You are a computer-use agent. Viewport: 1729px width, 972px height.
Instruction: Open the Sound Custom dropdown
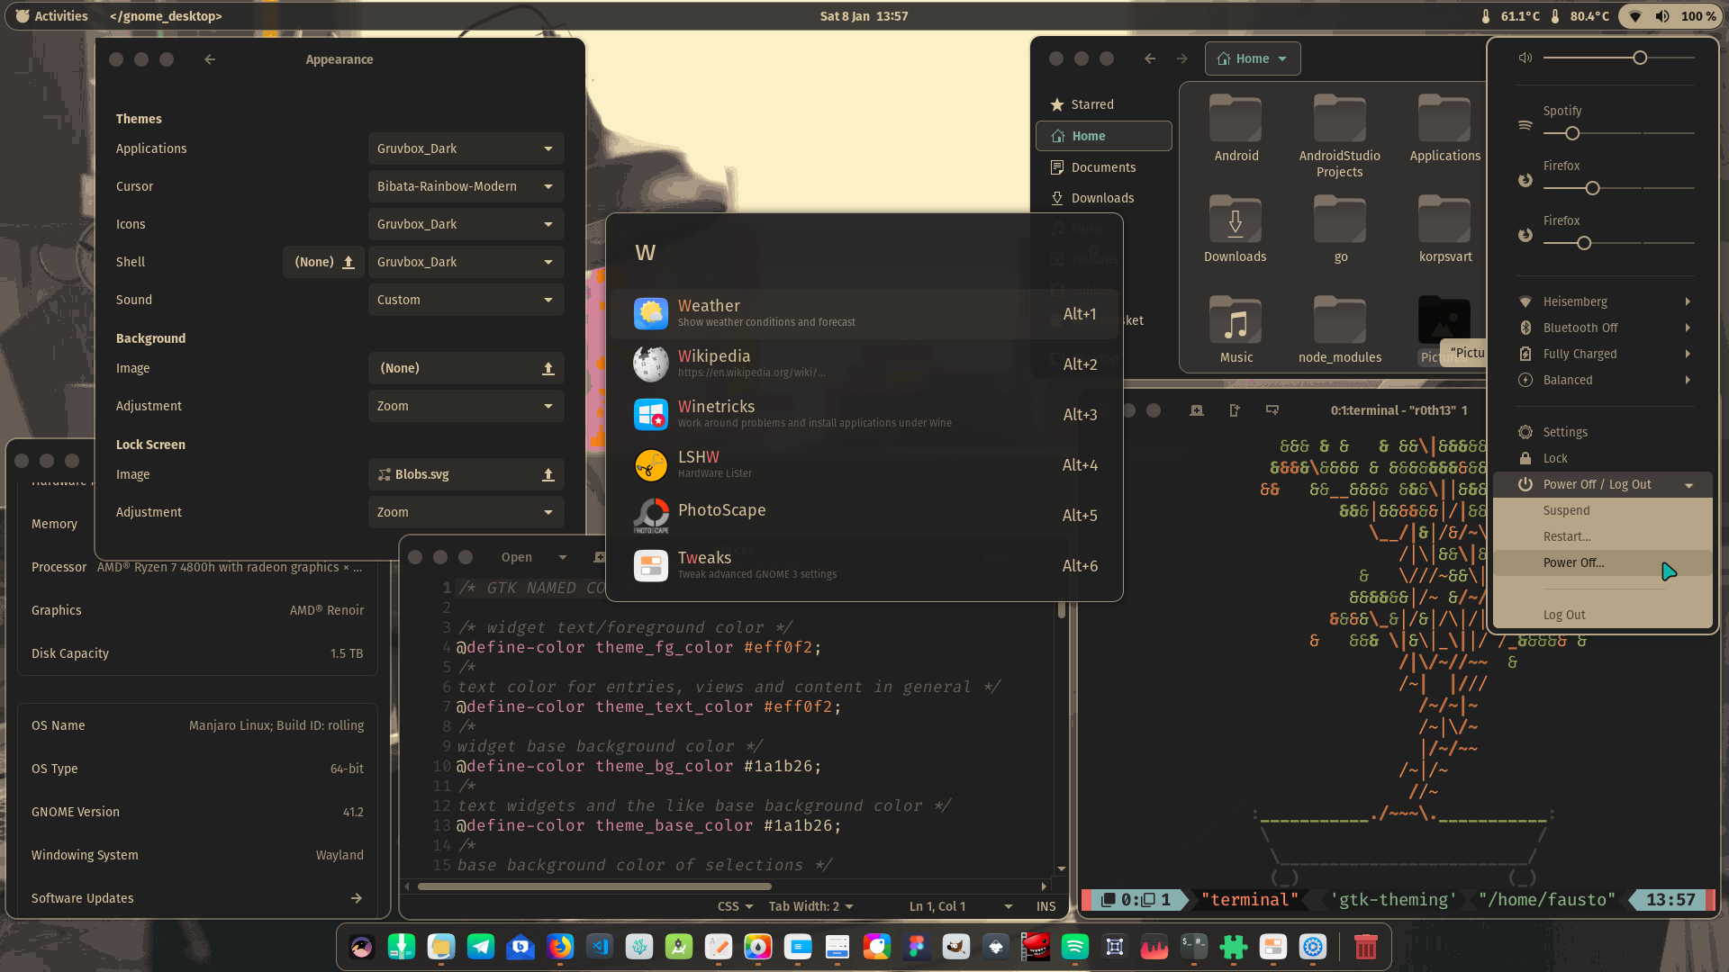(x=466, y=300)
